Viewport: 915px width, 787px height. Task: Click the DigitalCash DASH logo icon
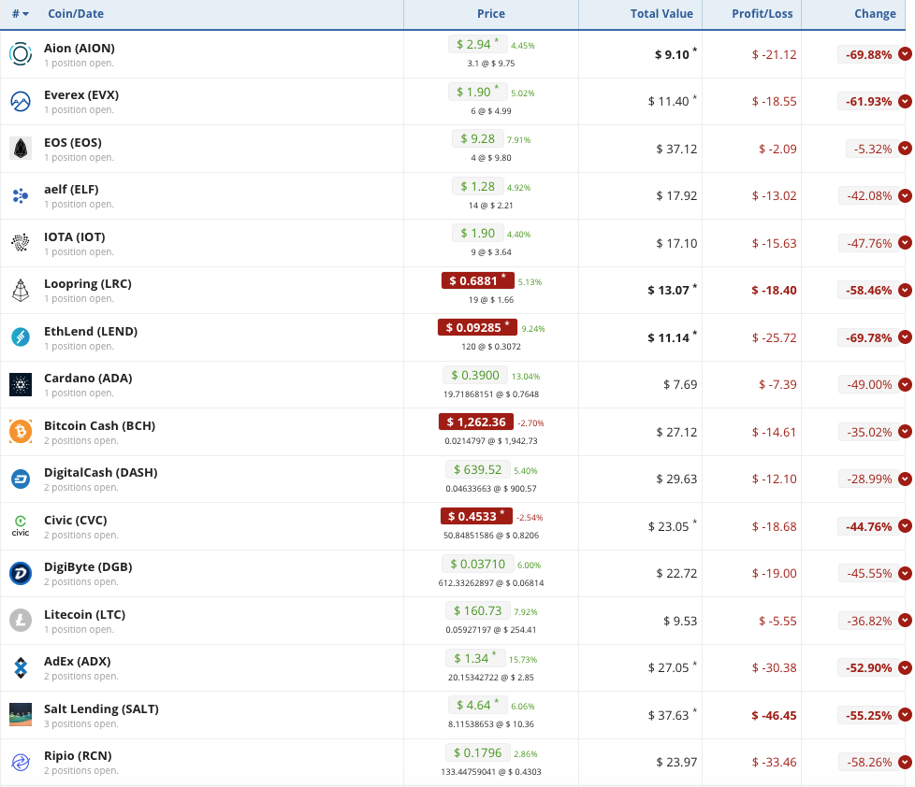pos(21,479)
